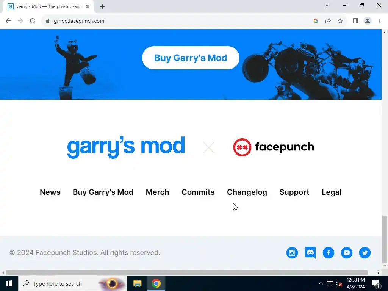Open the Changelog footer link
This screenshot has width=388, height=291.
[247, 192]
